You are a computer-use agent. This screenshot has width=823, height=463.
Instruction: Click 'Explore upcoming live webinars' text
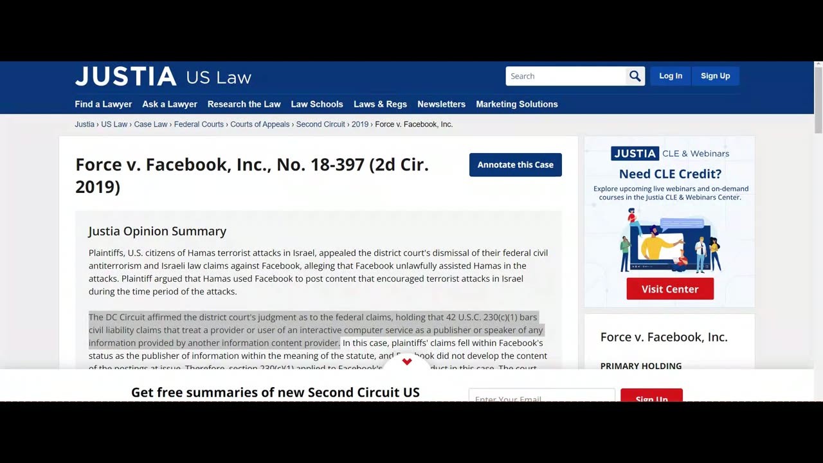point(671,193)
